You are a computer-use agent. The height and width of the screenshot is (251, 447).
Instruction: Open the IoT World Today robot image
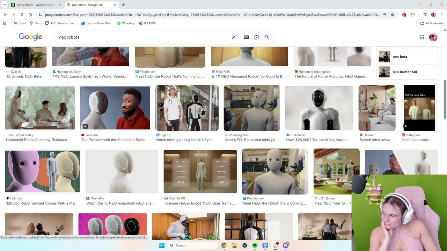[x=40, y=108]
